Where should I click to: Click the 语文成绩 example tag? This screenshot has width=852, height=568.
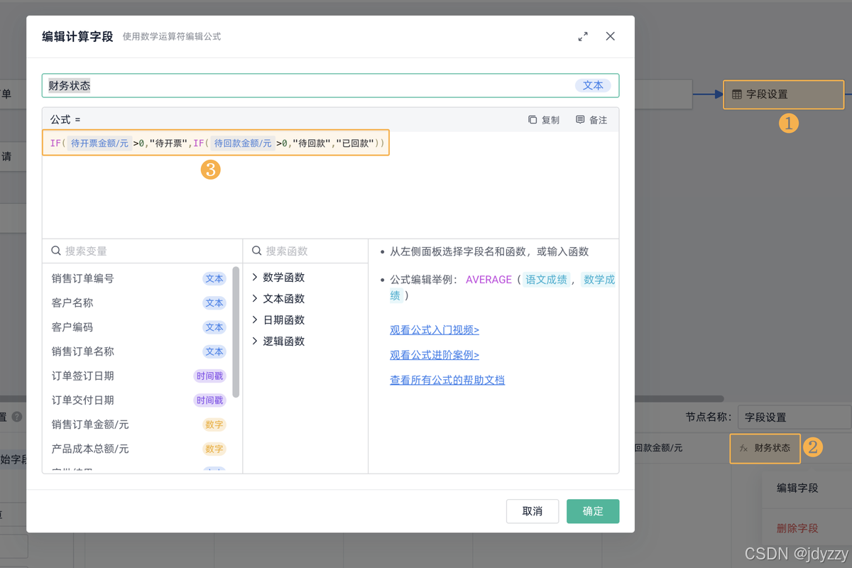pos(547,280)
